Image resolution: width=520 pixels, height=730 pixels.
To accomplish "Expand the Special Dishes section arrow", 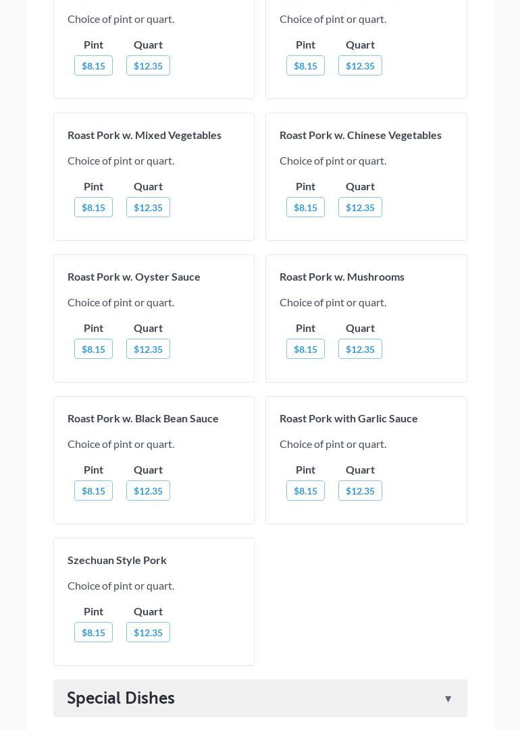I will (448, 699).
